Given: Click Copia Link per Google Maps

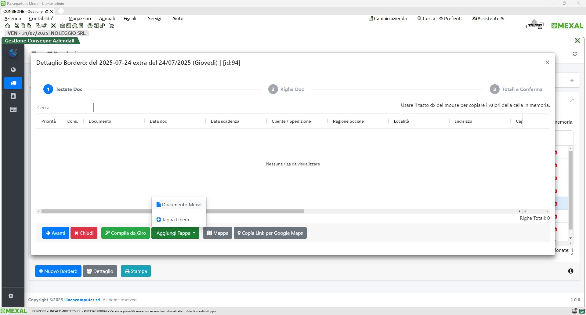Looking at the screenshot, I should point(270,233).
